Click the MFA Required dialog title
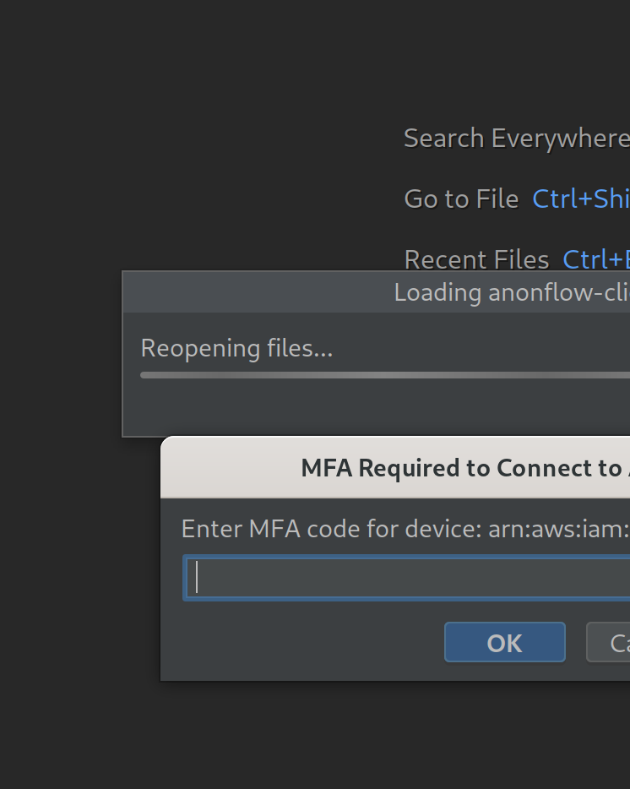Image resolution: width=630 pixels, height=789 pixels. (x=466, y=468)
